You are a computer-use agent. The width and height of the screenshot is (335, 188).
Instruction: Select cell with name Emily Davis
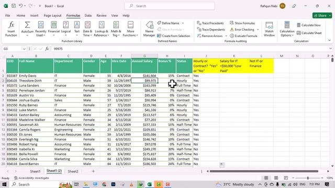pyautogui.click(x=36, y=76)
